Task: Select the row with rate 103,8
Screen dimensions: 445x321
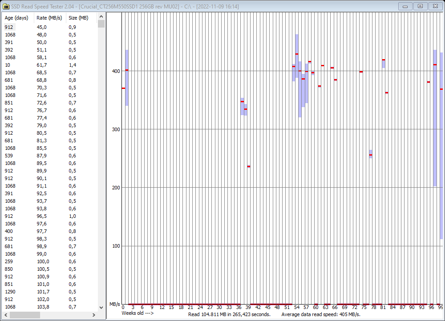Action: (x=50, y=307)
